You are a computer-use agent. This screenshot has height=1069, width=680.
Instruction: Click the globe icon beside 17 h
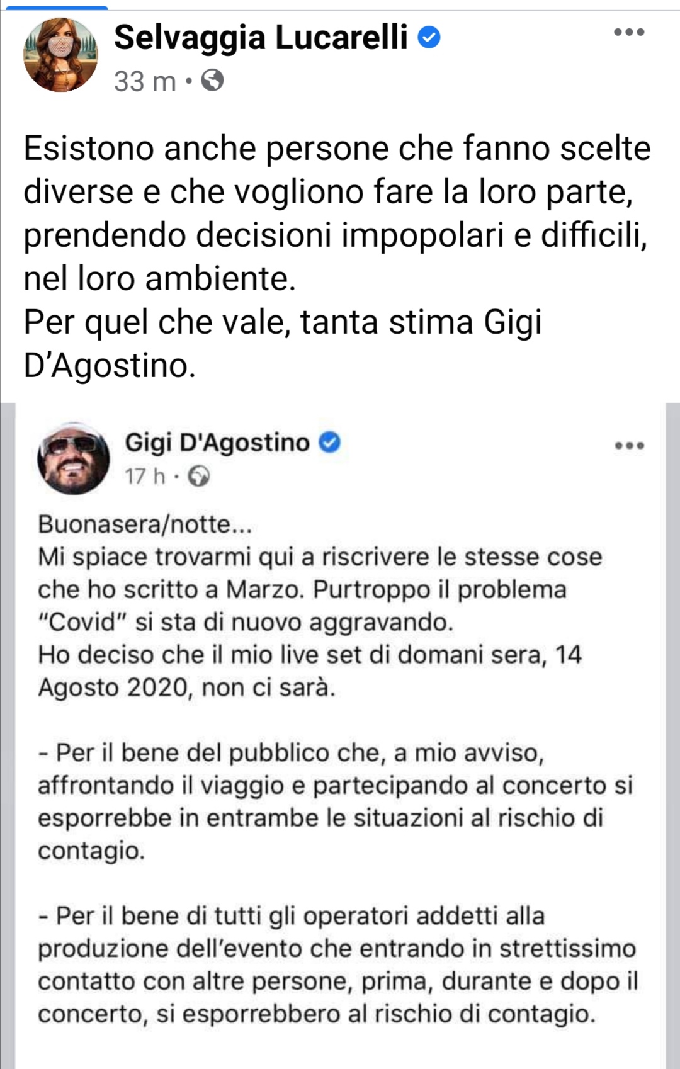199,476
